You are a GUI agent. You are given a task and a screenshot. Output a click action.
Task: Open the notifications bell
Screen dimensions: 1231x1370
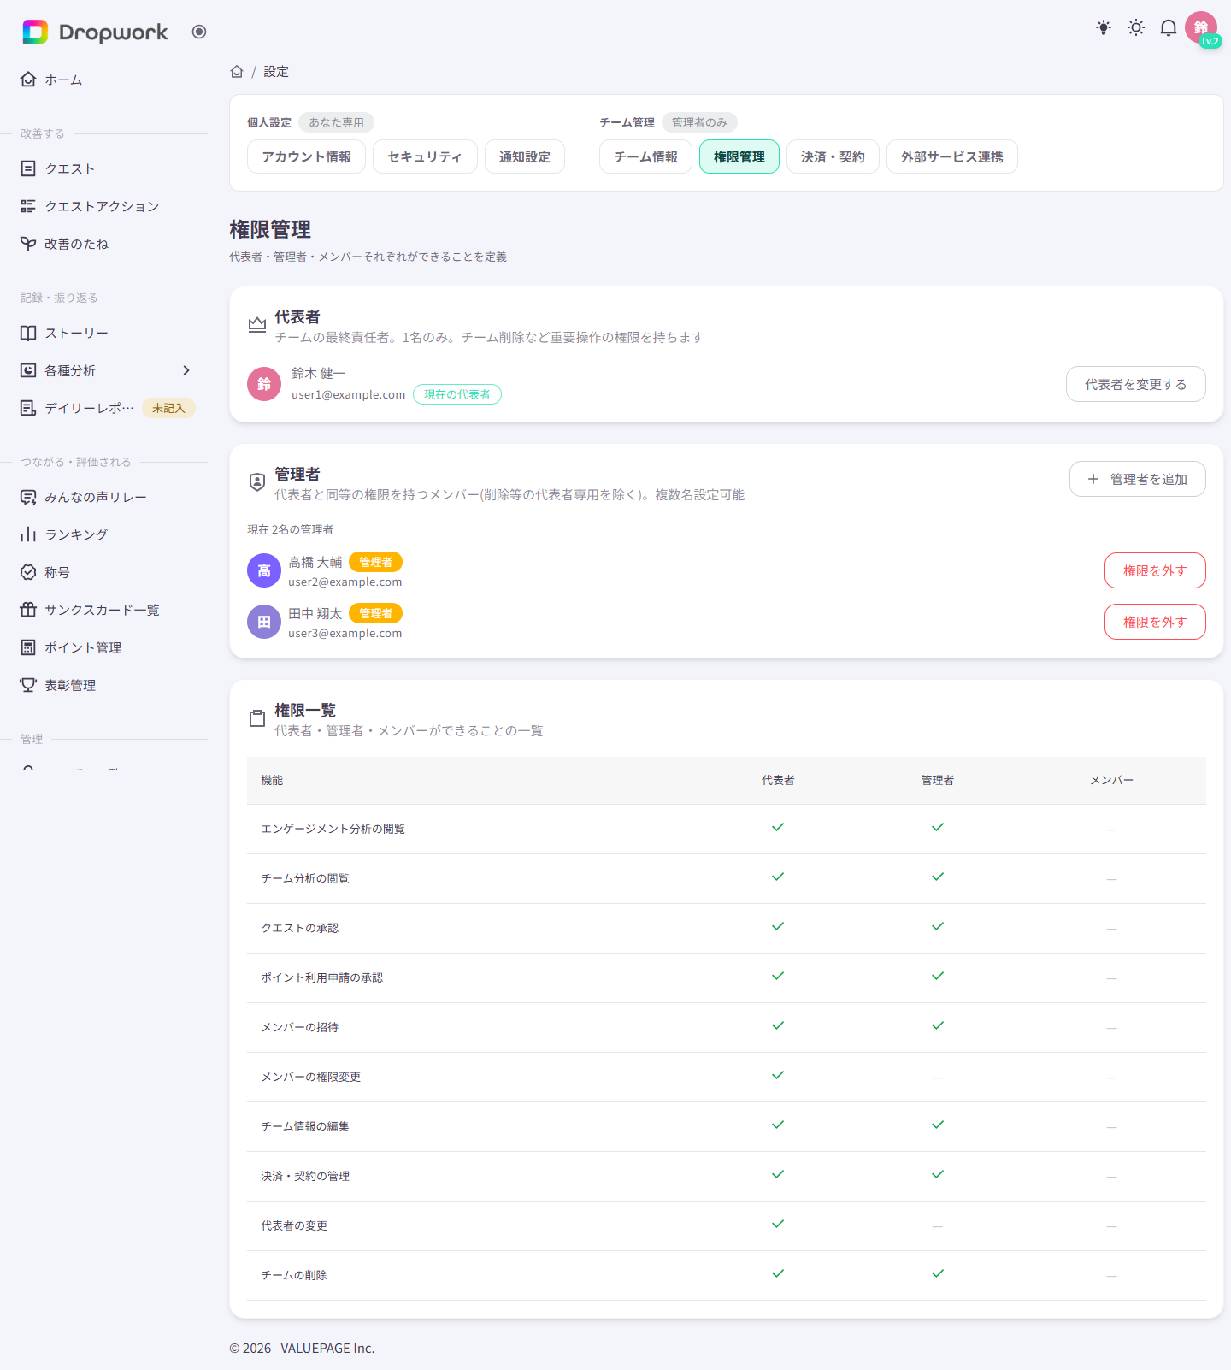click(1169, 27)
